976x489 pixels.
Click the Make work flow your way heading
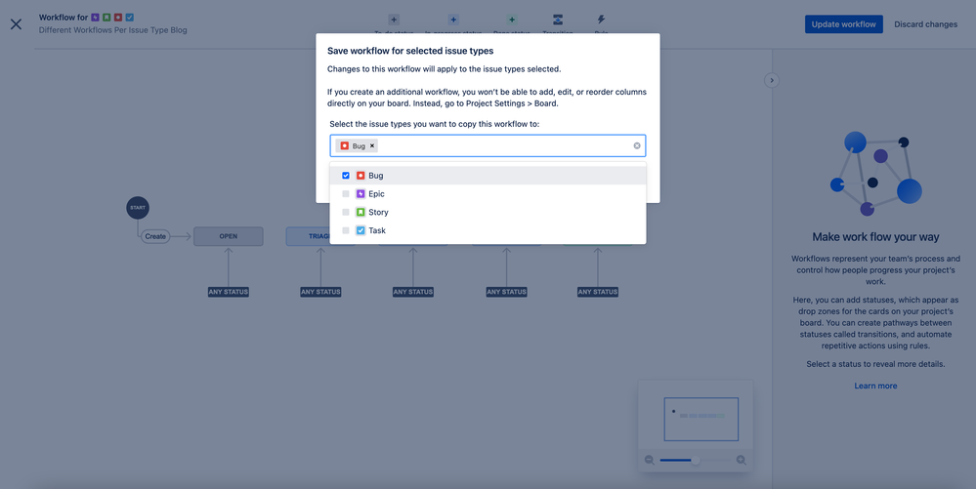[875, 237]
